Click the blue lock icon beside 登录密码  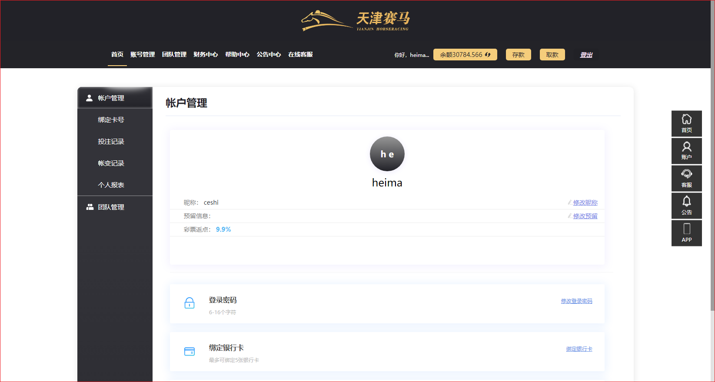tap(190, 303)
